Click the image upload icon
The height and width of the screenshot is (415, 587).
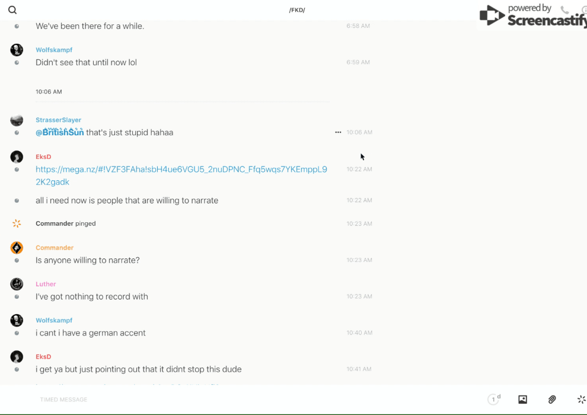(522, 400)
